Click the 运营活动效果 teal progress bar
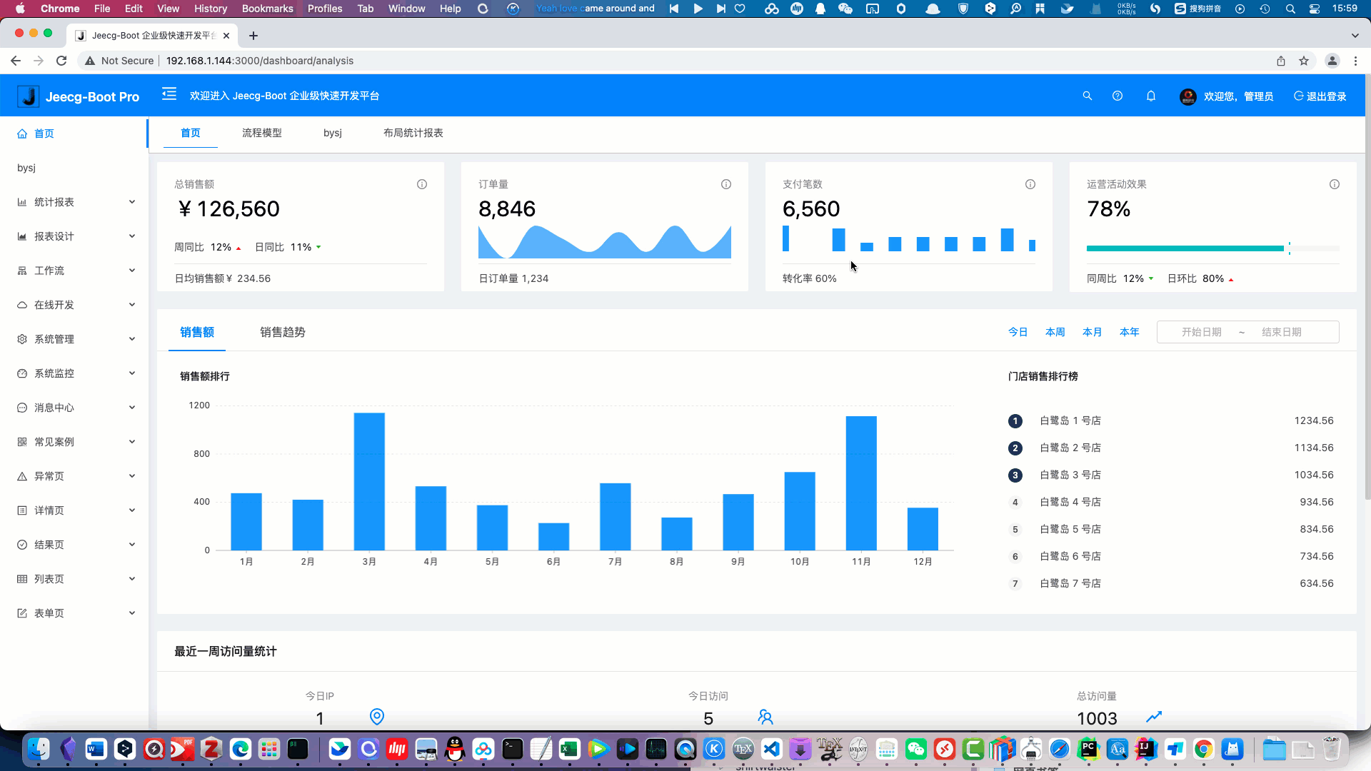 (x=1185, y=248)
